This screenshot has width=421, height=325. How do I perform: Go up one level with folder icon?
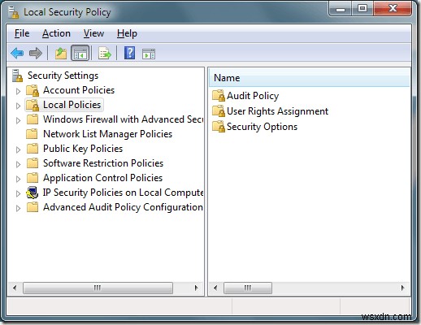[x=61, y=53]
